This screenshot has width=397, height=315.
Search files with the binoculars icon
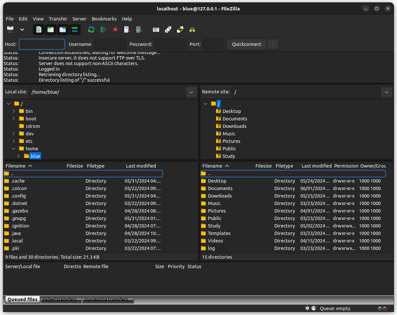pyautogui.click(x=192, y=30)
